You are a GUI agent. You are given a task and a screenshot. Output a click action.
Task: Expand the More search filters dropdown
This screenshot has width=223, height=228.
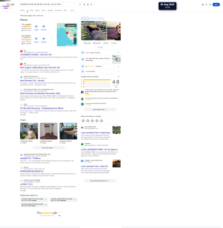[66, 10]
